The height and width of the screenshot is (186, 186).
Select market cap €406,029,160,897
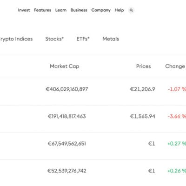pyautogui.click(x=67, y=89)
